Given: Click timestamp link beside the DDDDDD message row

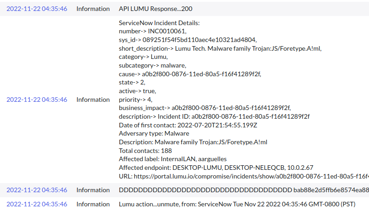Looking at the screenshot, I should (37, 190).
